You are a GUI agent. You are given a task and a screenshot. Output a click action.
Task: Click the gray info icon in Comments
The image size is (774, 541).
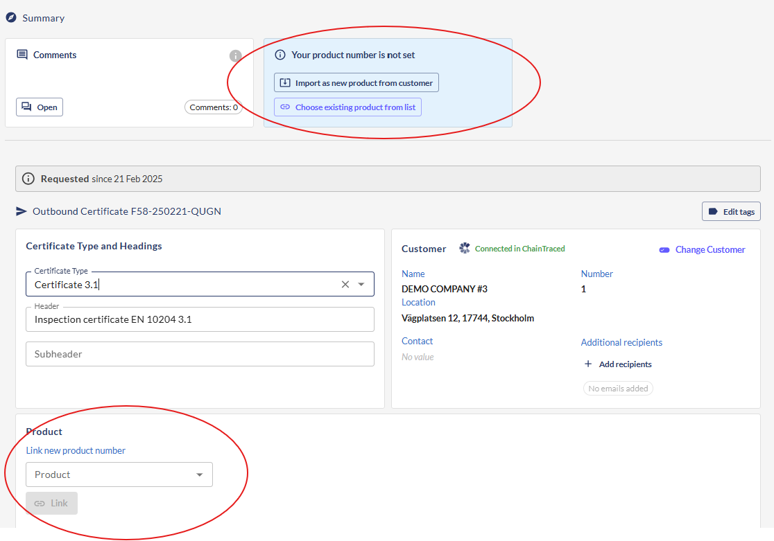[236, 56]
